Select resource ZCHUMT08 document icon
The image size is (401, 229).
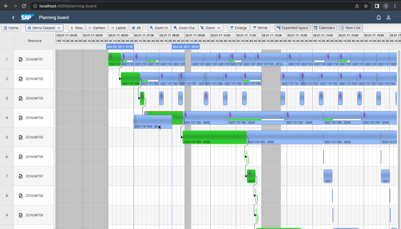tap(21, 196)
